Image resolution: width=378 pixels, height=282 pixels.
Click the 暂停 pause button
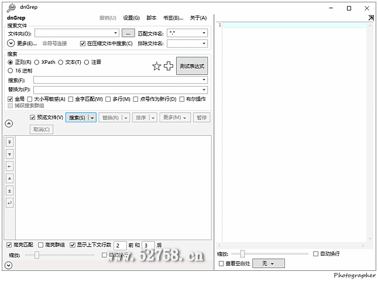tap(201, 118)
